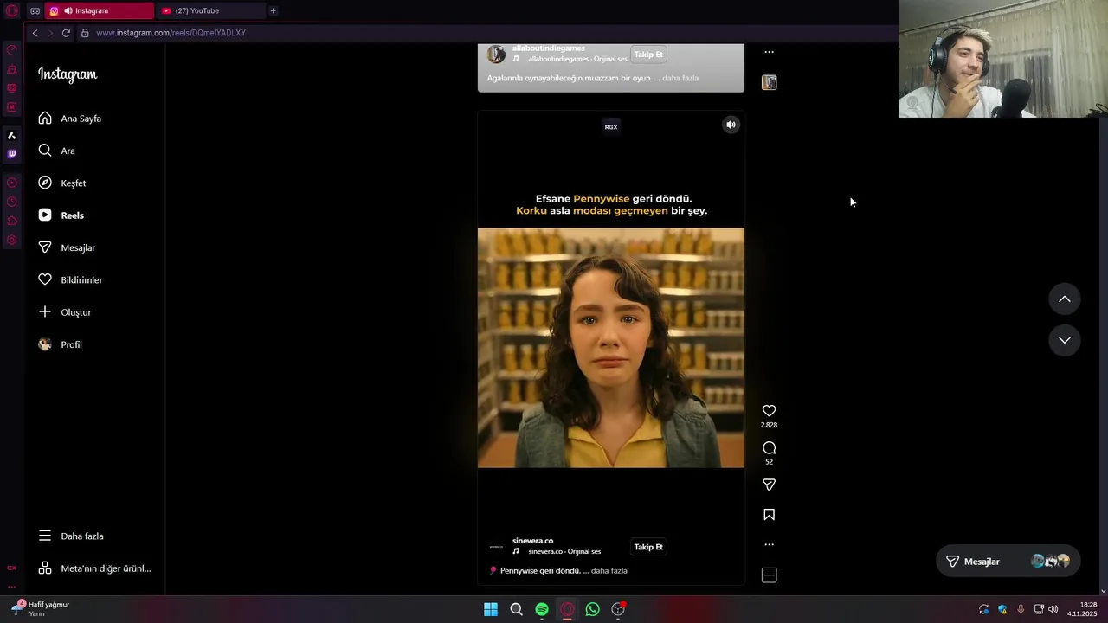Click the address bar padlock icon
The height and width of the screenshot is (623, 1108).
tap(85, 33)
